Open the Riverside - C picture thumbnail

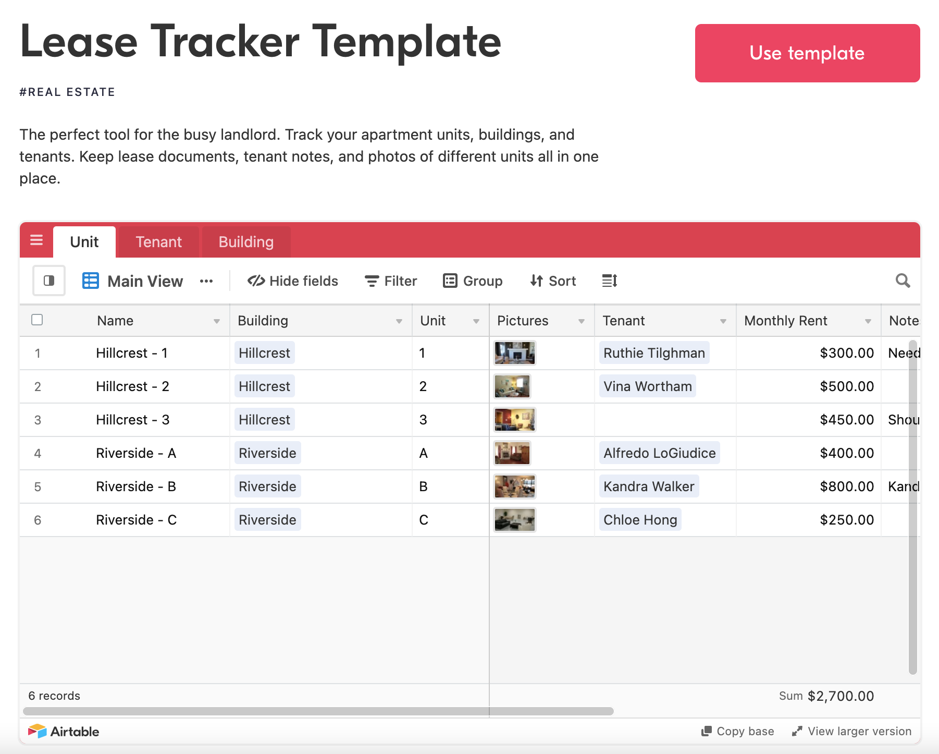[514, 520]
